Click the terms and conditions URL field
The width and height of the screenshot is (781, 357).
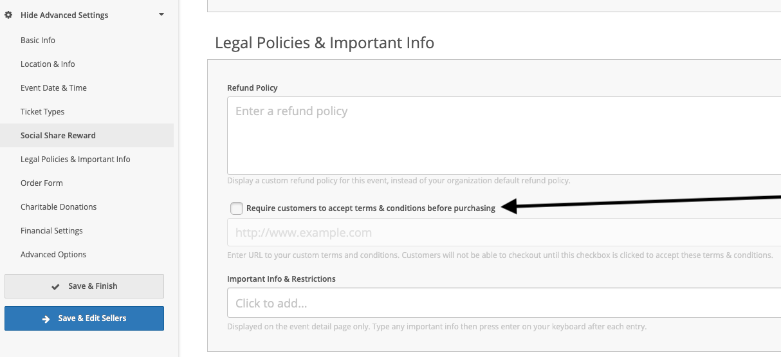tap(504, 232)
